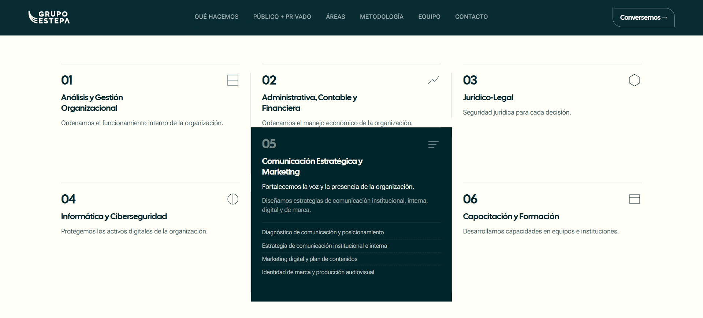Click number 02 on second card
This screenshot has height=318, width=703.
[269, 80]
